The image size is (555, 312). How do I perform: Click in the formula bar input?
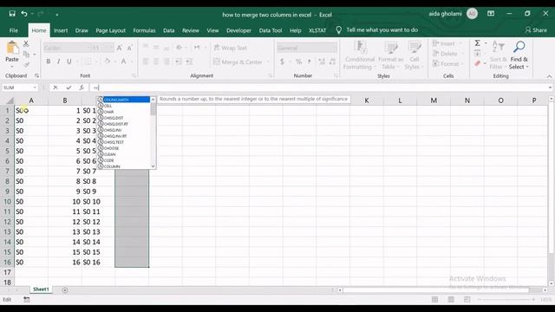(x=318, y=88)
